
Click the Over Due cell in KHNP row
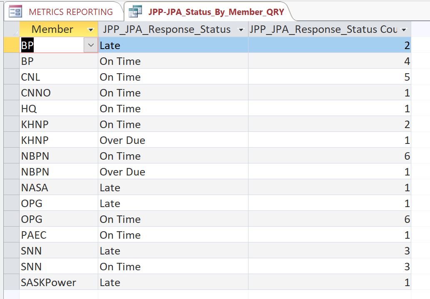(122, 140)
